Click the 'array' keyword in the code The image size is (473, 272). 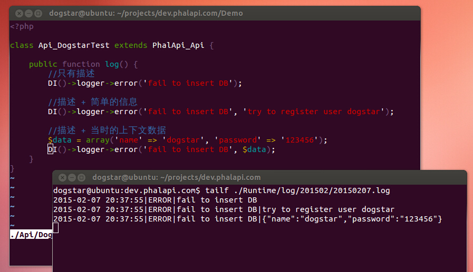click(98, 140)
